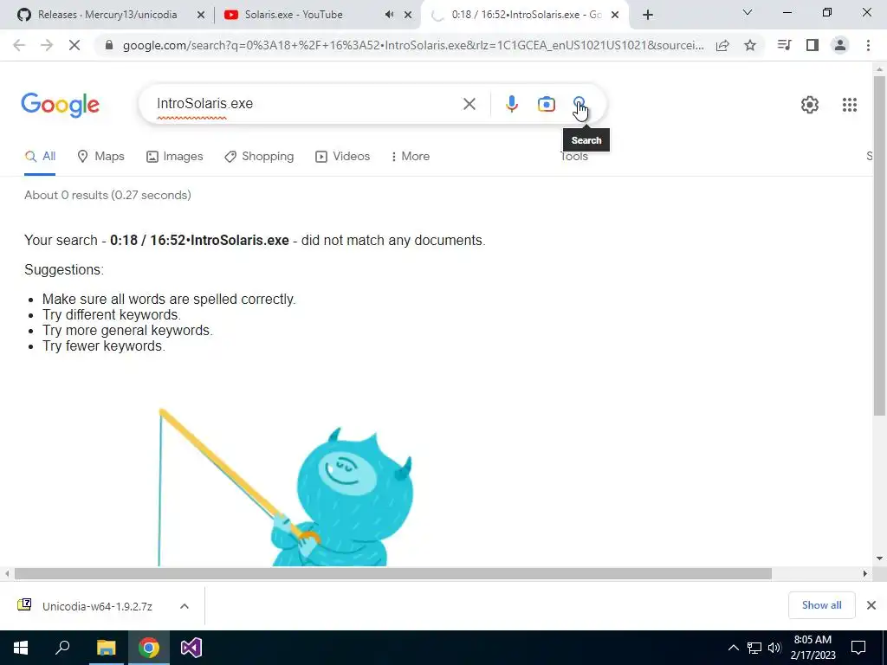Screen dimensions: 887x665
Task: Stop loading the page
Action: click(74, 45)
